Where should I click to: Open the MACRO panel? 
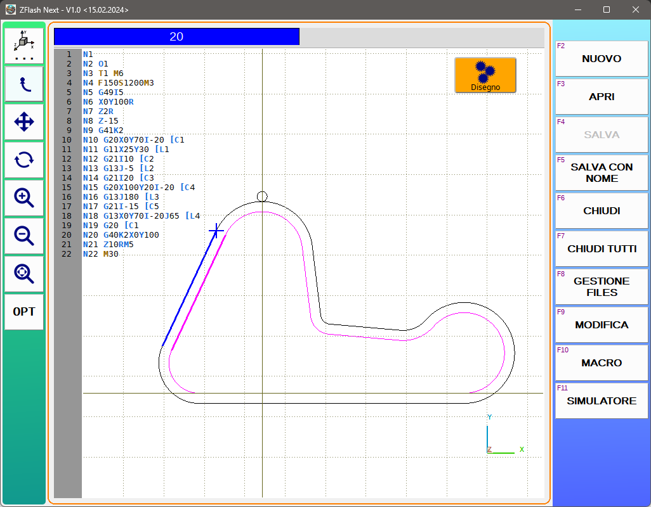click(x=602, y=363)
